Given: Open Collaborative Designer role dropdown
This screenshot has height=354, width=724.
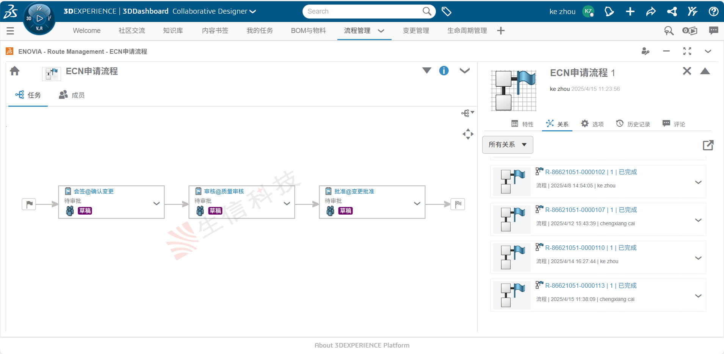Looking at the screenshot, I should (x=252, y=11).
